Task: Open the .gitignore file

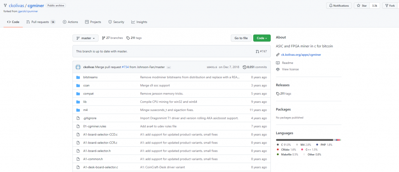Action: [90, 118]
